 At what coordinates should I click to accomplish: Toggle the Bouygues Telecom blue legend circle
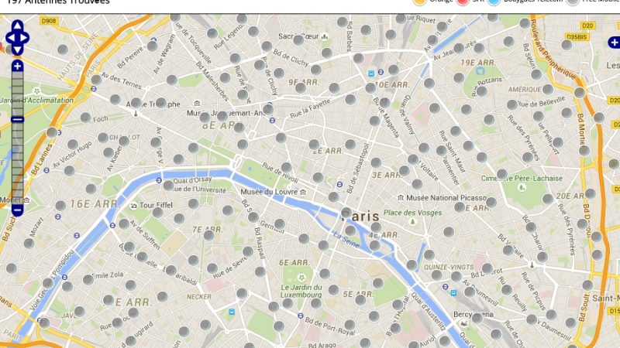coord(494,2)
